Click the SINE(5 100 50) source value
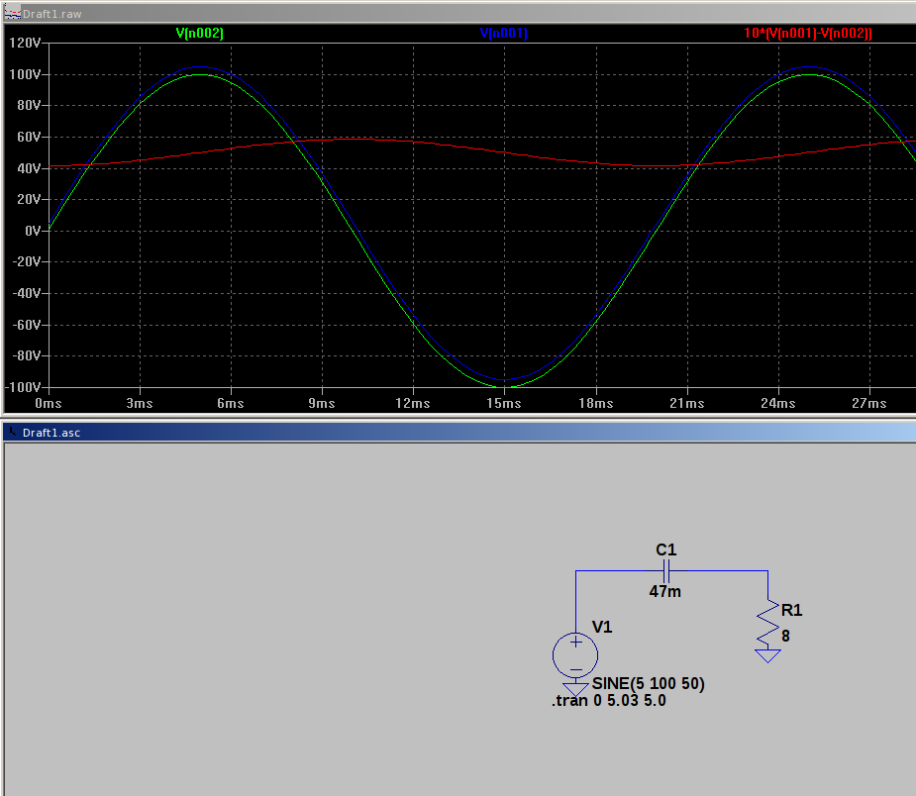Screen dimensions: 916x796 point(649,684)
